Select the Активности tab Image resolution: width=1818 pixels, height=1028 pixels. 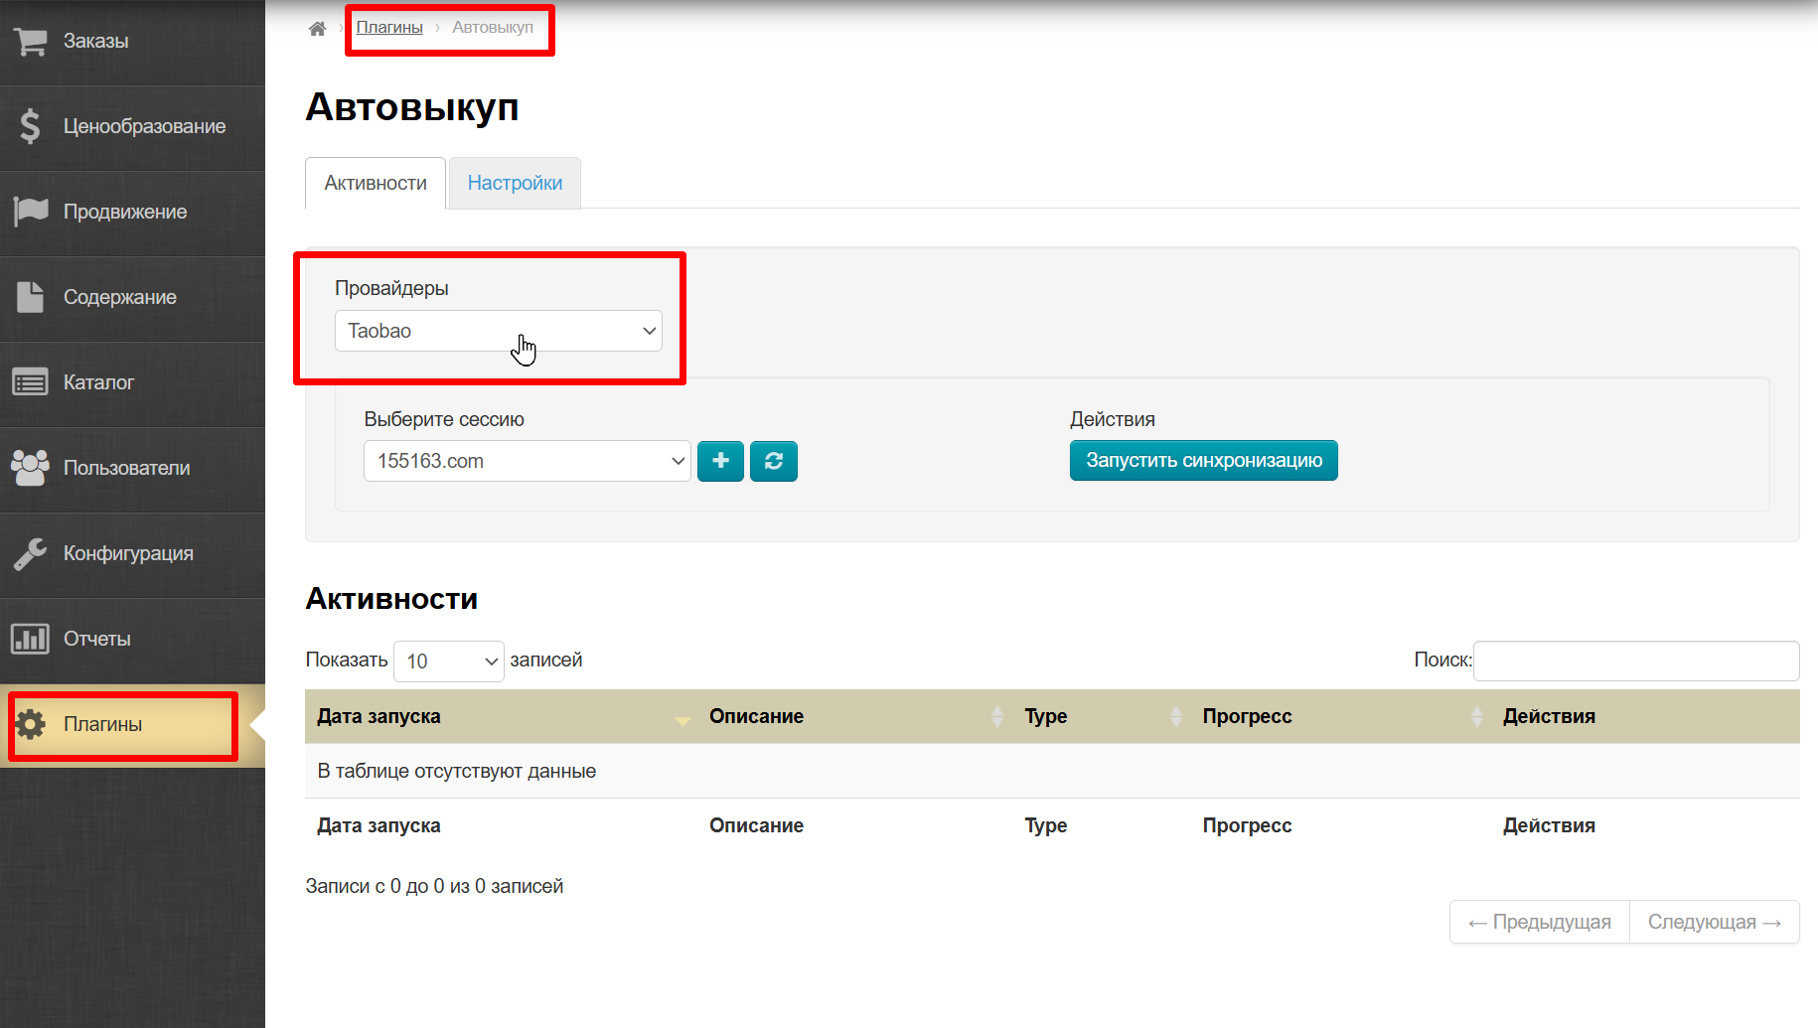tap(376, 183)
